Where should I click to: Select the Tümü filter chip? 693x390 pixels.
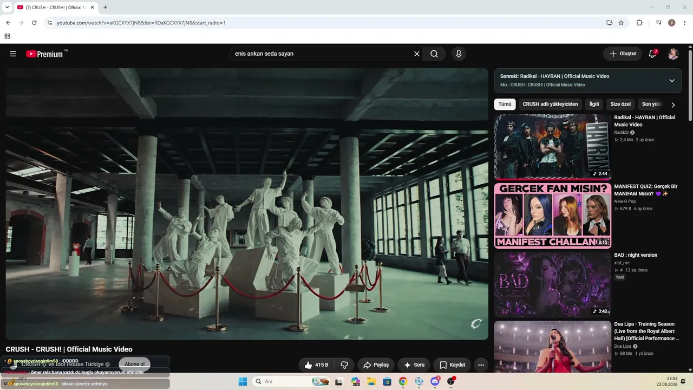[x=505, y=104]
